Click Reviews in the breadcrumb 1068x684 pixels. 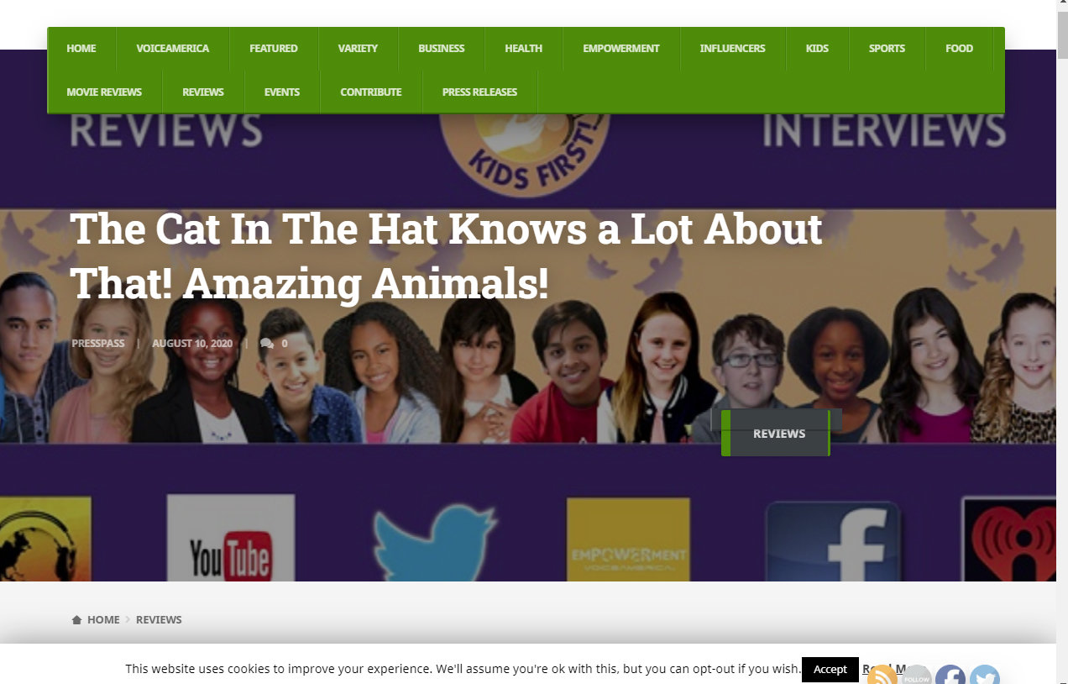pyautogui.click(x=159, y=620)
